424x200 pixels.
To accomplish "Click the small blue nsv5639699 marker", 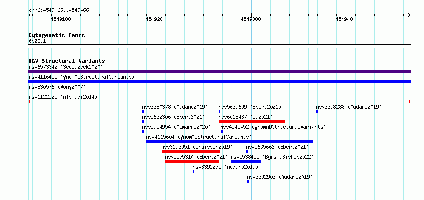I will point(219,111).
